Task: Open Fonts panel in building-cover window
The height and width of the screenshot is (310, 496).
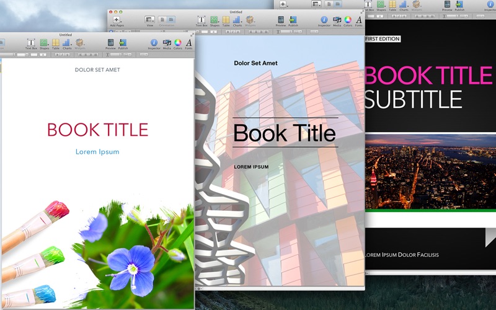Action: (x=358, y=21)
